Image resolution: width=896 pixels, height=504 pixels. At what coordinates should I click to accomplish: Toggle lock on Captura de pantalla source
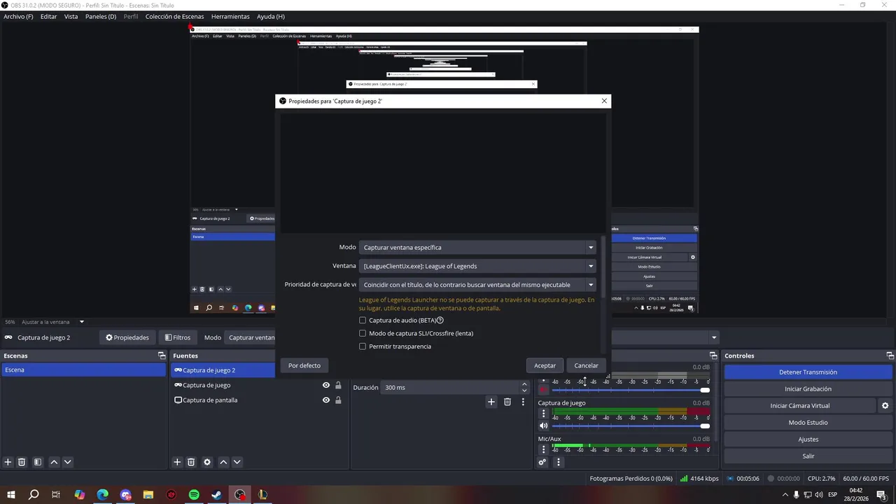click(x=338, y=400)
